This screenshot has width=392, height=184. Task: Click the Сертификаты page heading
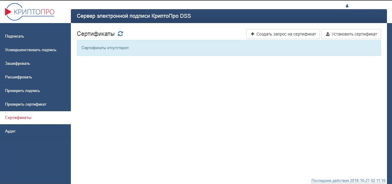pos(96,34)
